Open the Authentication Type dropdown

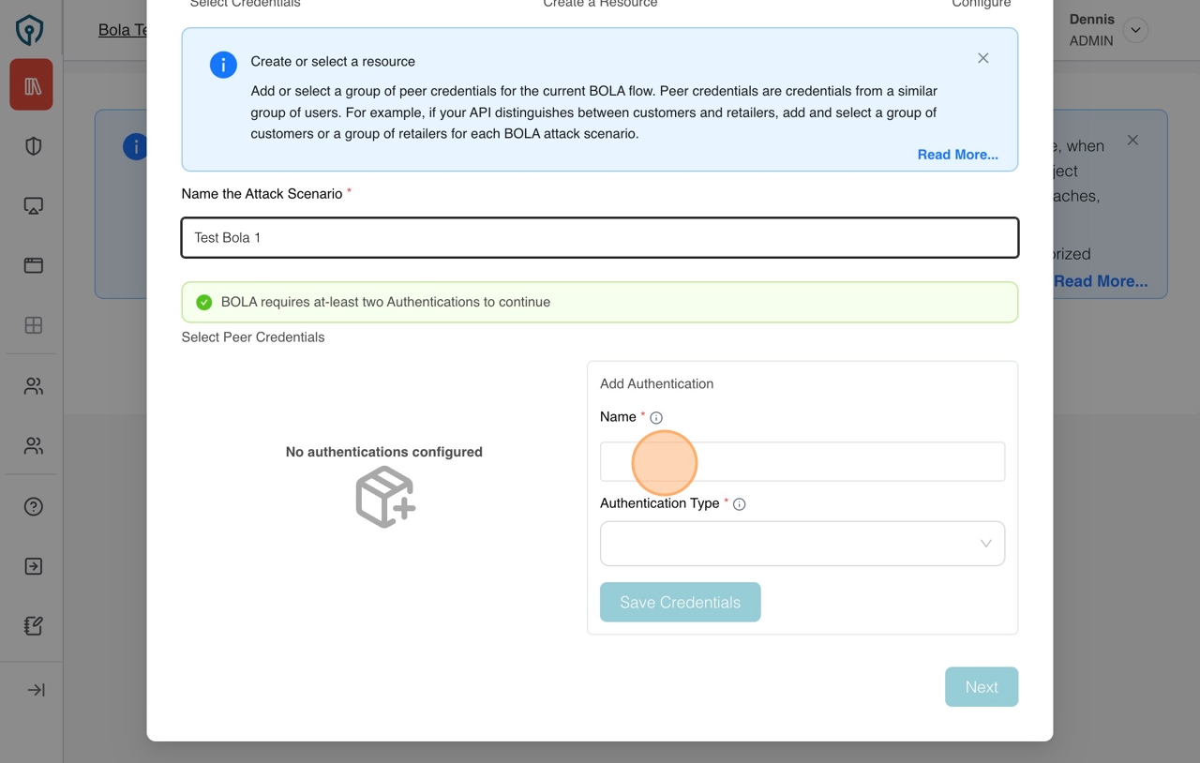802,544
